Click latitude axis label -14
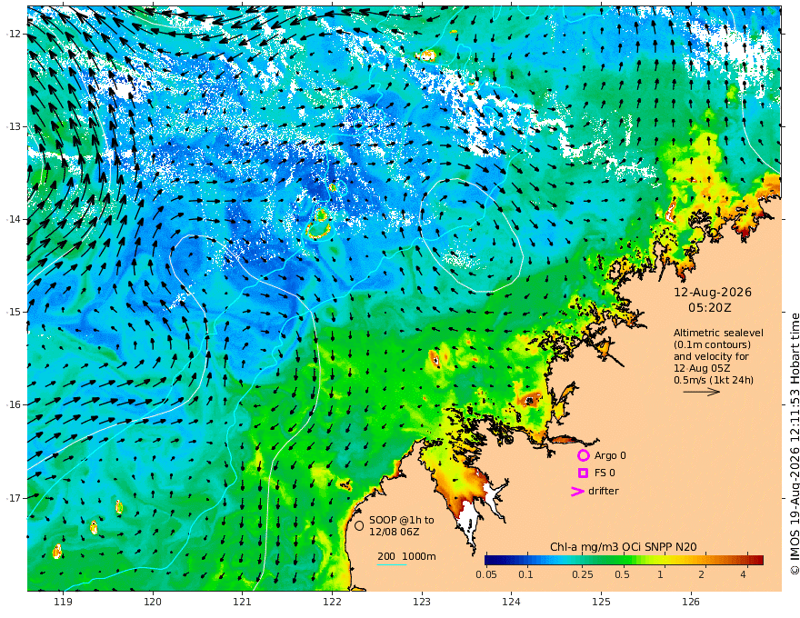 coord(14,219)
